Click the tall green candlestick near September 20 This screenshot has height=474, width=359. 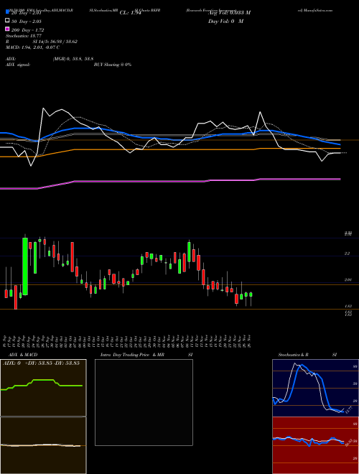point(25,266)
